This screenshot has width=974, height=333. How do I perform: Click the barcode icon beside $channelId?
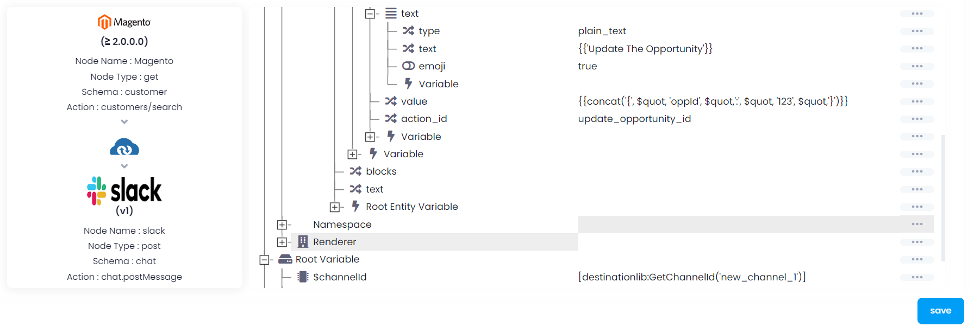(x=302, y=277)
